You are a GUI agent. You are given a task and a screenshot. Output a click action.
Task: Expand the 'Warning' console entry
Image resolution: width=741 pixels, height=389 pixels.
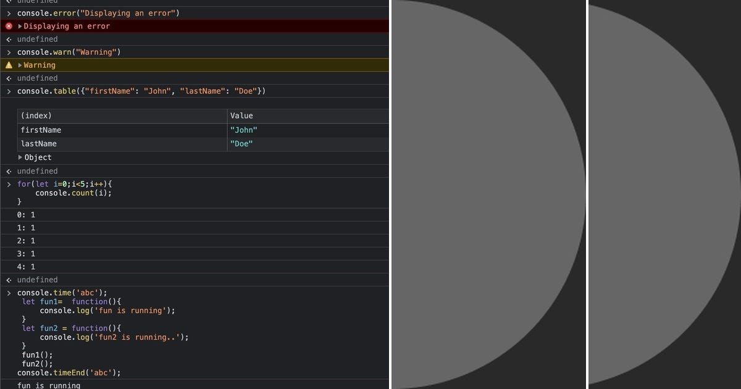coord(19,65)
